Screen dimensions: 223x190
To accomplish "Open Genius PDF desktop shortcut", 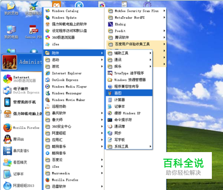I will pos(33,32).
